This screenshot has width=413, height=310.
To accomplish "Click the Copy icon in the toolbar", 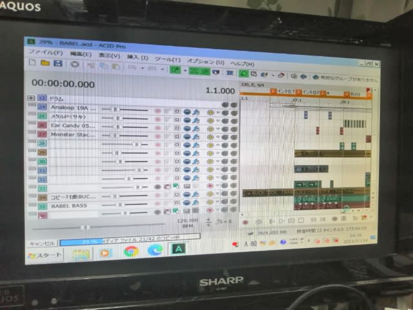I will (x=103, y=66).
